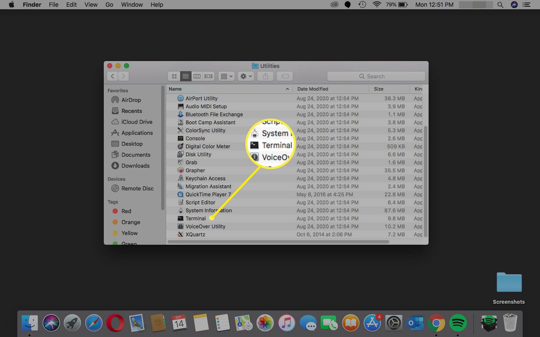Select Terminal in the Utilities list
Screen dimensions: 540x337
294,219
